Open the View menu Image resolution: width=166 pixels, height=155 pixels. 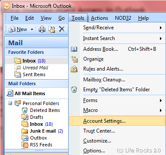(x=46, y=18)
